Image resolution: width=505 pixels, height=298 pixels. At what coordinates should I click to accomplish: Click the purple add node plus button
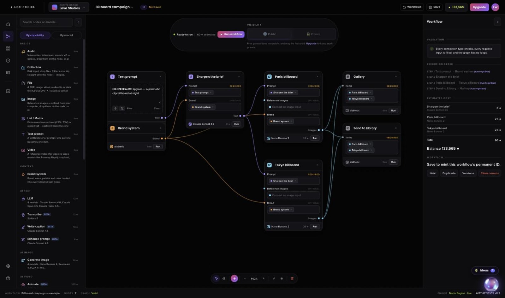[234, 278]
